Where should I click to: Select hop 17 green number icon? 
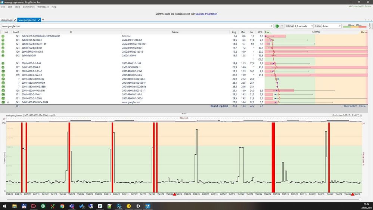coord(3,98)
